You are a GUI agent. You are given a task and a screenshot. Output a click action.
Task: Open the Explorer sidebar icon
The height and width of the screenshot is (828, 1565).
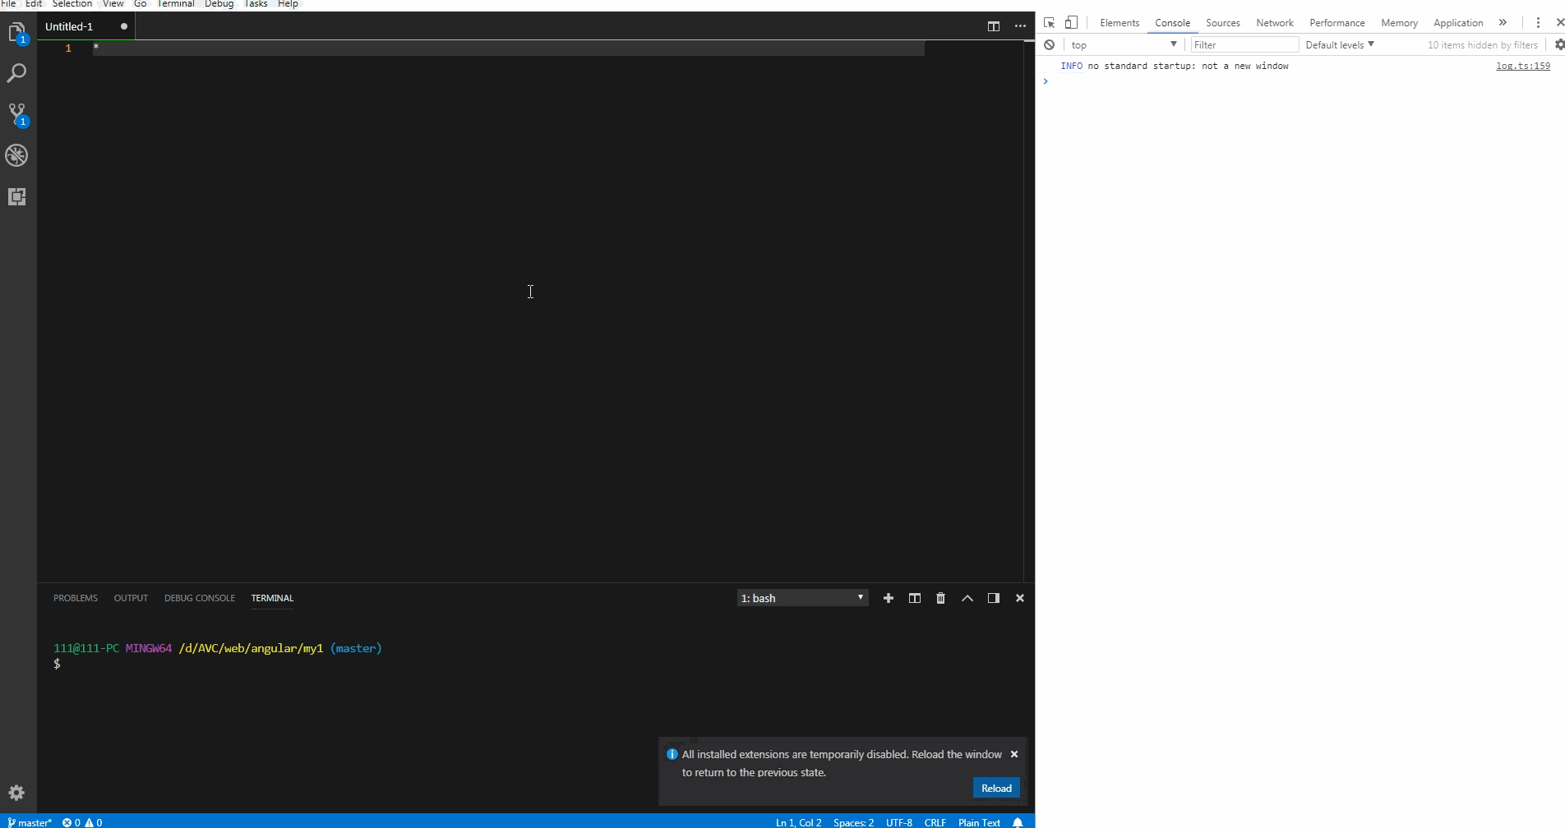click(16, 33)
